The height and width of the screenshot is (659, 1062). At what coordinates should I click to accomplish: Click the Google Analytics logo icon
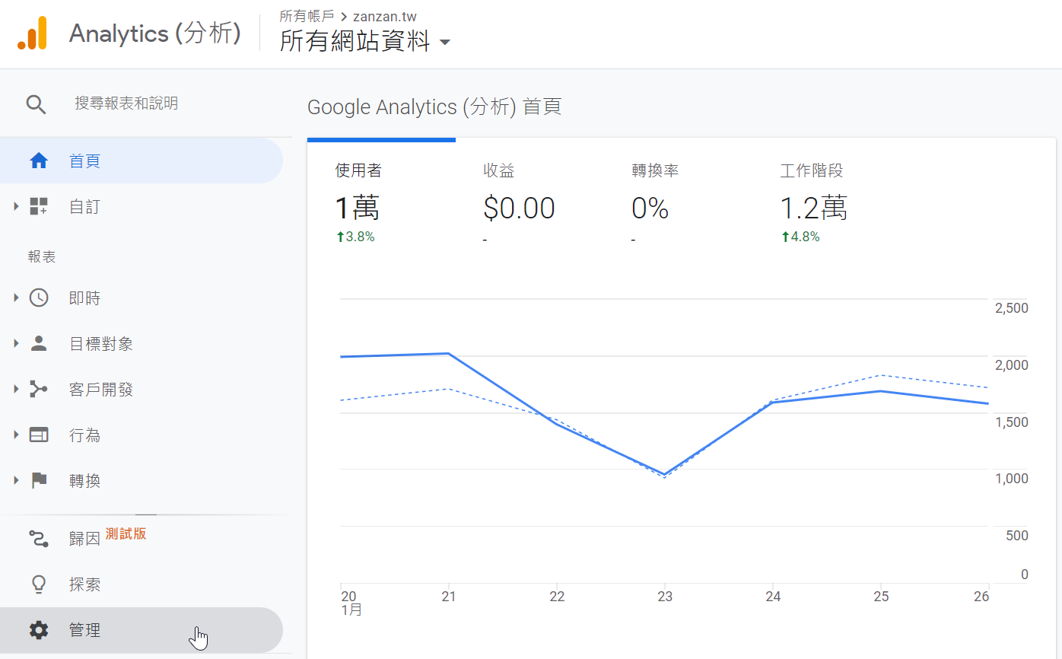coord(32,33)
